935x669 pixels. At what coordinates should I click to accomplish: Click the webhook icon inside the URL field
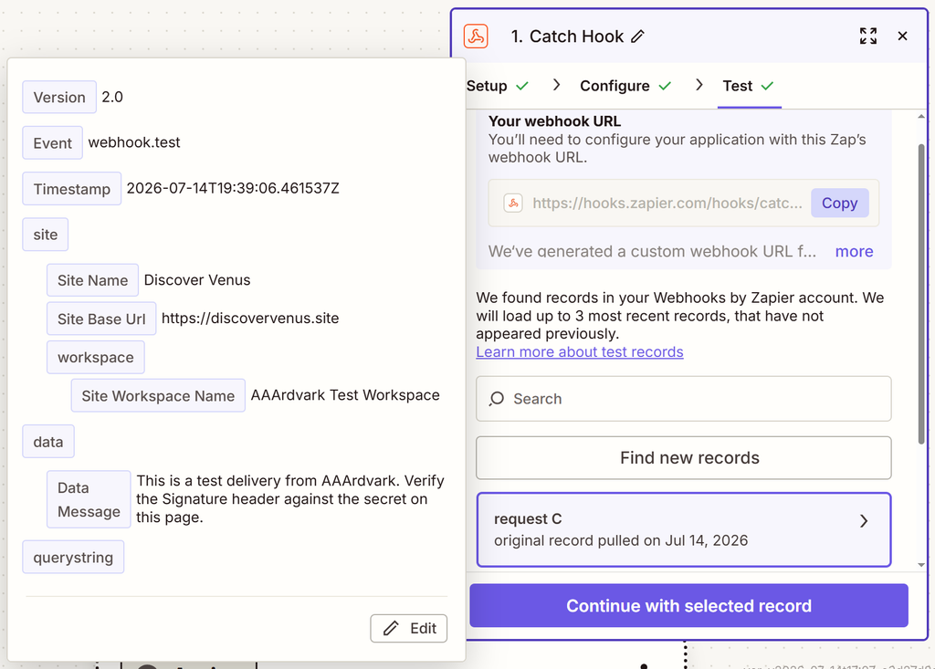[x=513, y=204]
